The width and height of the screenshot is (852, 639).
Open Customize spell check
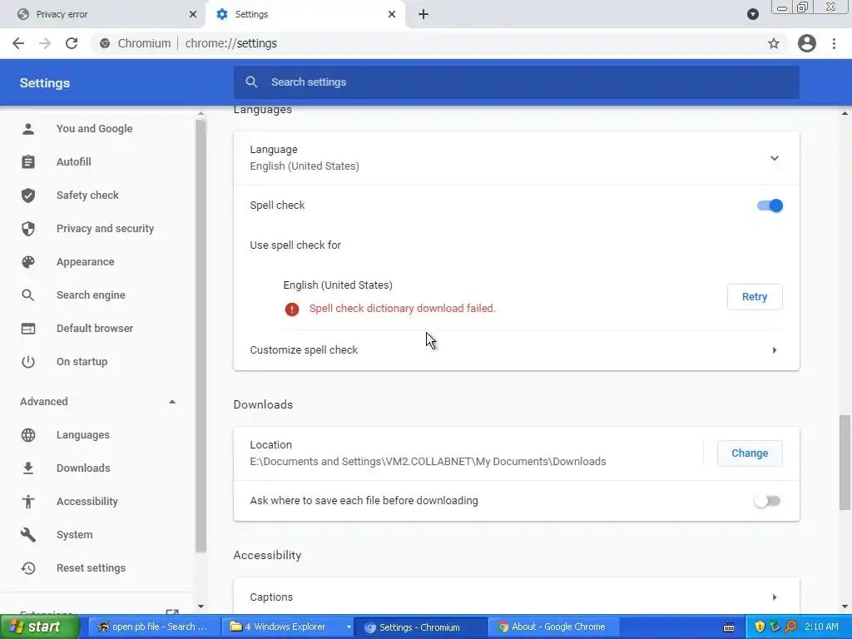pos(516,350)
